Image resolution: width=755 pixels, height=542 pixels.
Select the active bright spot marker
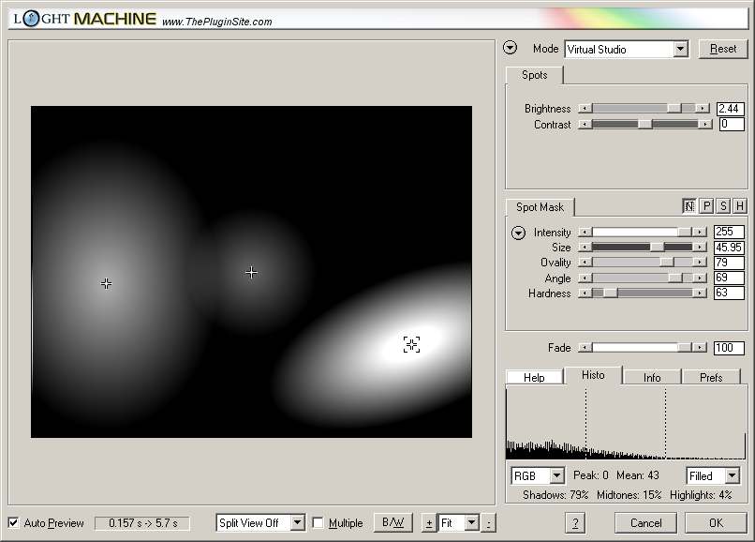pyautogui.click(x=411, y=344)
